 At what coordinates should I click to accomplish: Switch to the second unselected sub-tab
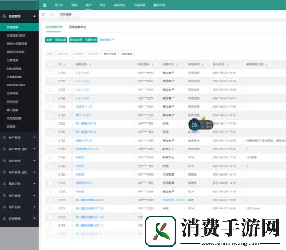coord(77,27)
